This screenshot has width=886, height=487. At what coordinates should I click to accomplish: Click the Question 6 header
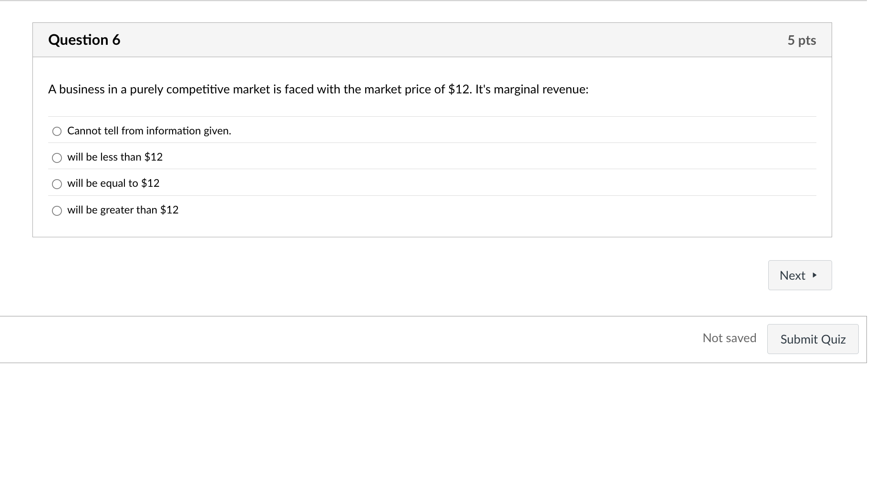click(x=84, y=40)
